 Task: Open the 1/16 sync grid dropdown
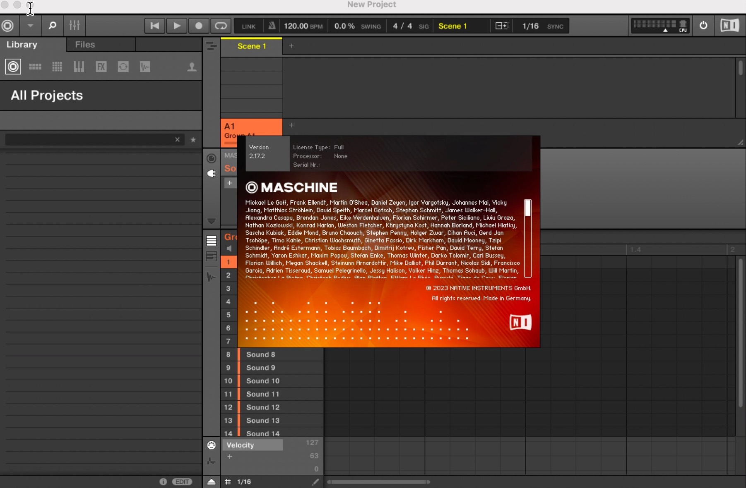530,26
